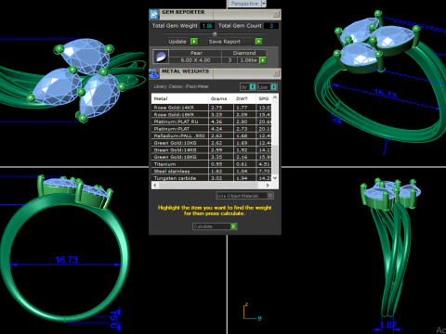Viewport: 446px width, 334px height.
Task: Click the 1.87 dimension in side view
Action: [388, 326]
